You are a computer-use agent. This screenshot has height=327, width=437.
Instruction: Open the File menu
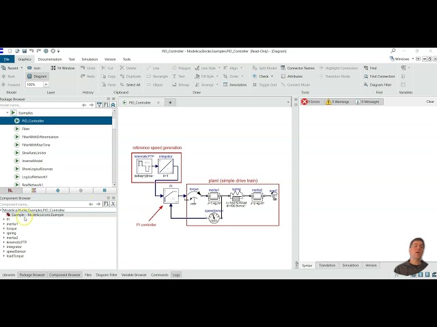pyautogui.click(x=7, y=59)
